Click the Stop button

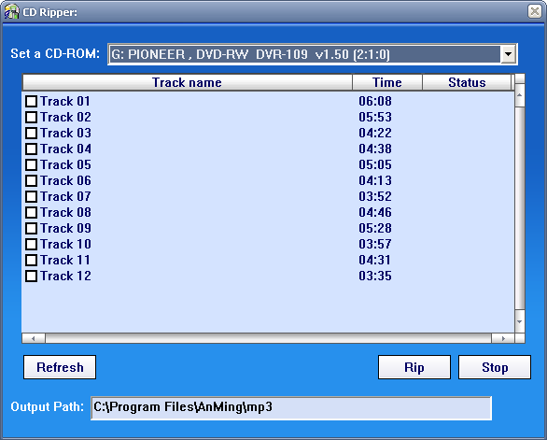(495, 367)
